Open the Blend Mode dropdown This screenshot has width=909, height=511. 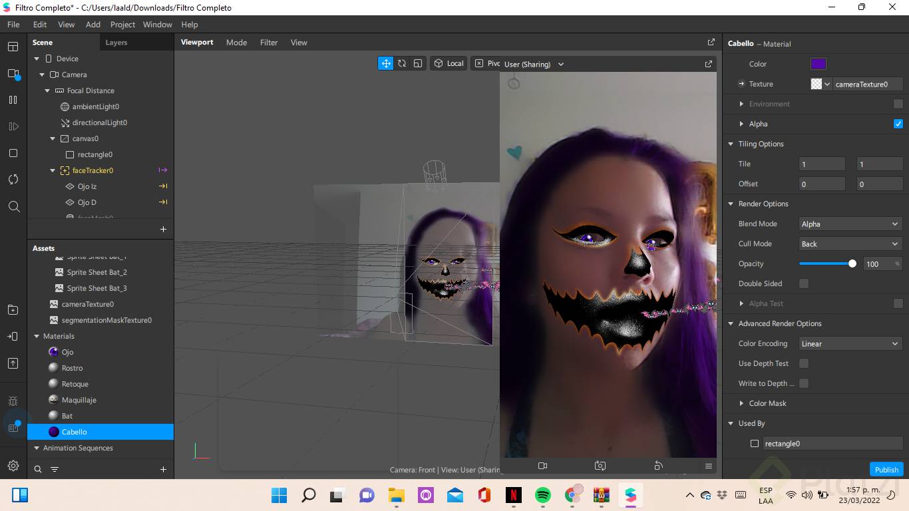pos(850,224)
